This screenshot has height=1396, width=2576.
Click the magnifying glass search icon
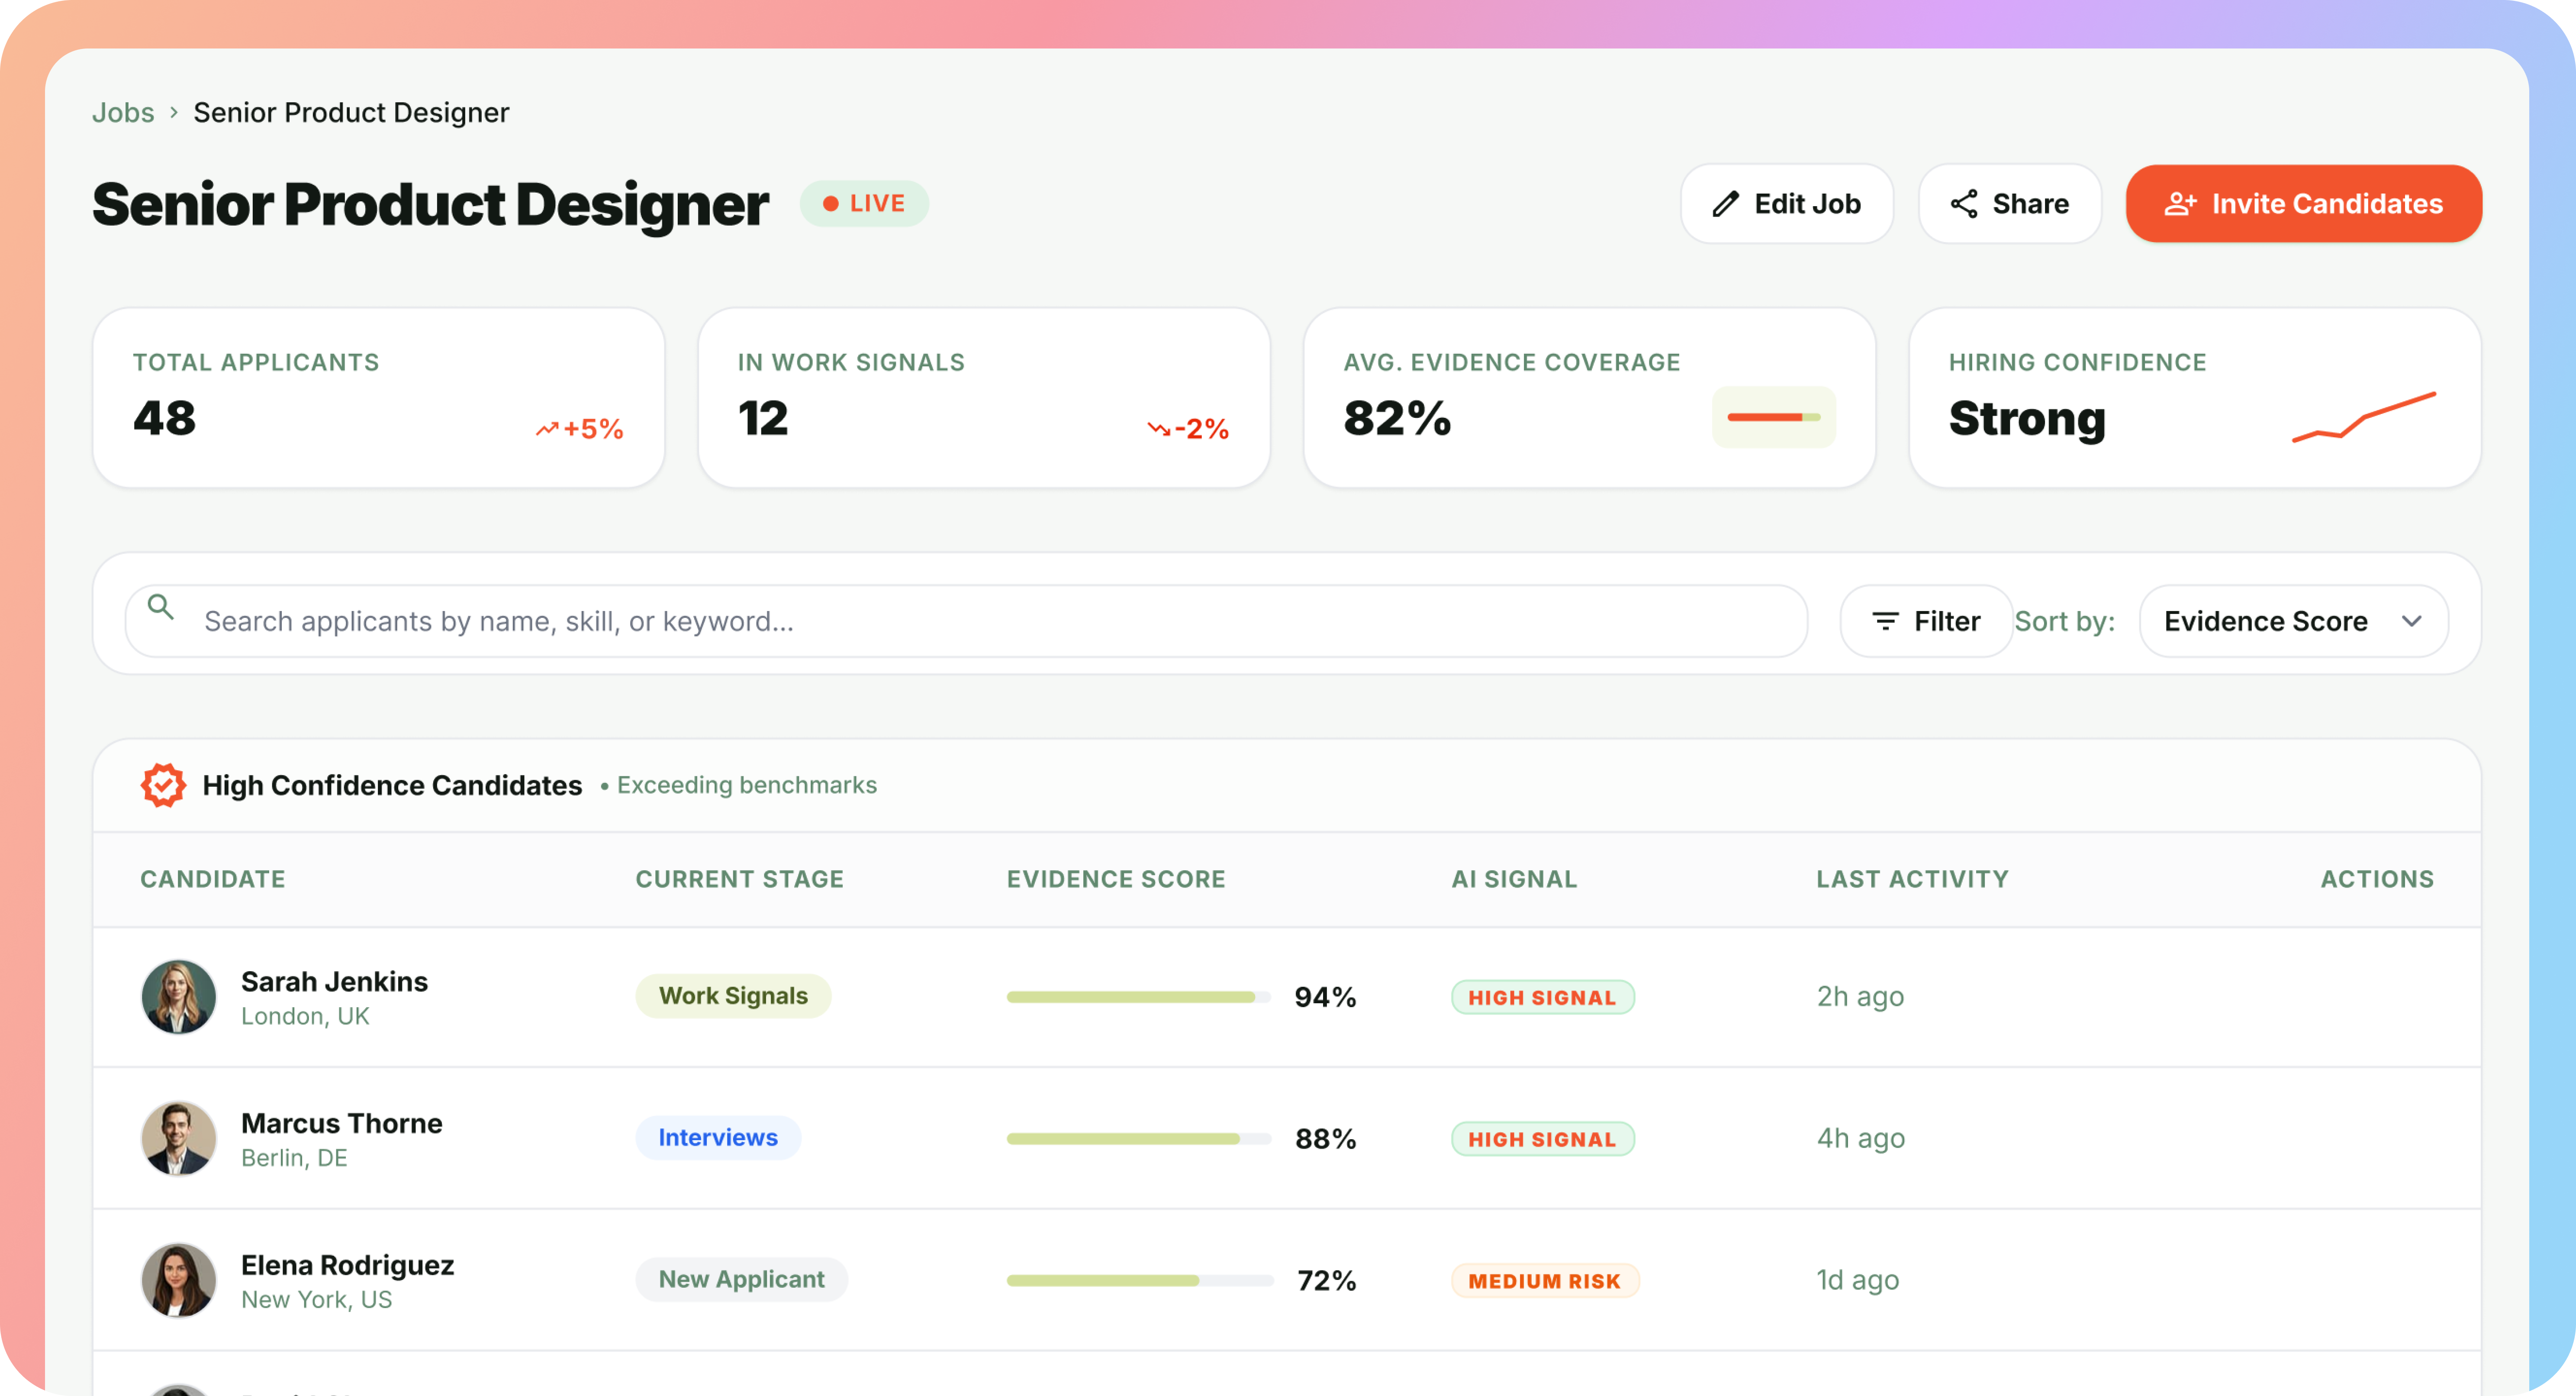tap(160, 607)
